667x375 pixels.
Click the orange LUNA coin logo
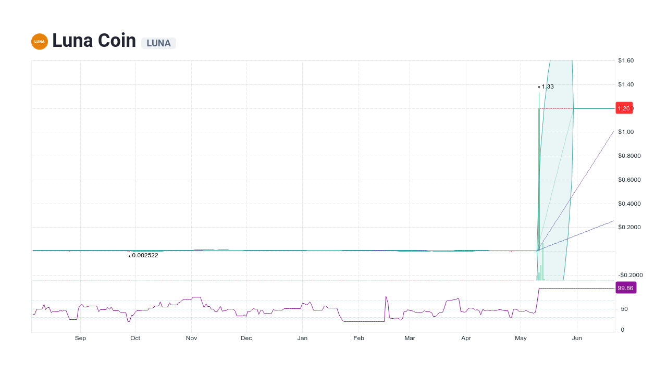[x=40, y=42]
